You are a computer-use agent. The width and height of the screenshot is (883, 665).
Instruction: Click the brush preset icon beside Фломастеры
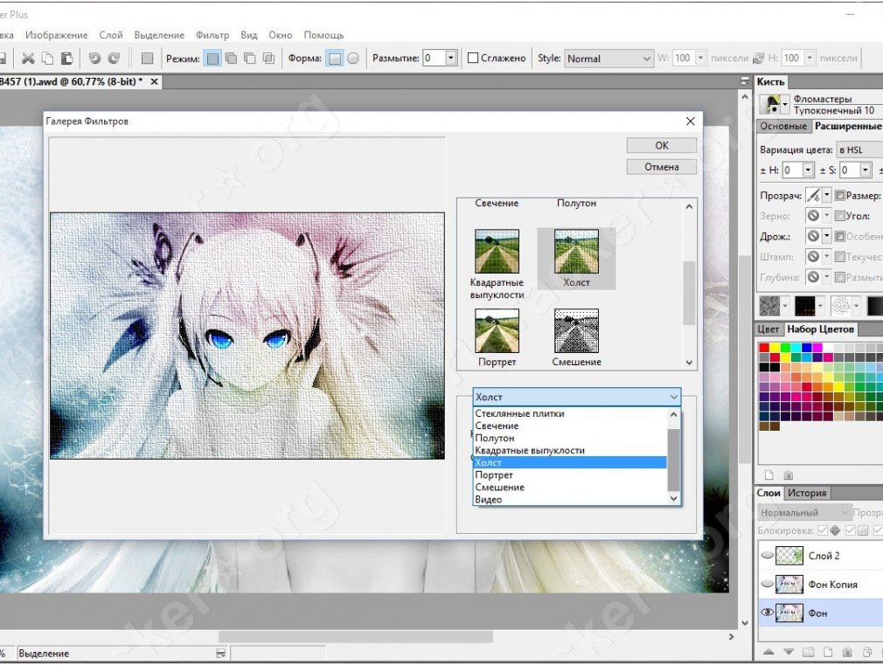(x=770, y=104)
